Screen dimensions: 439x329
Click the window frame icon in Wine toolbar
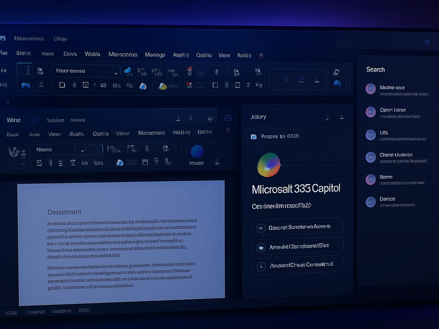pos(145,162)
